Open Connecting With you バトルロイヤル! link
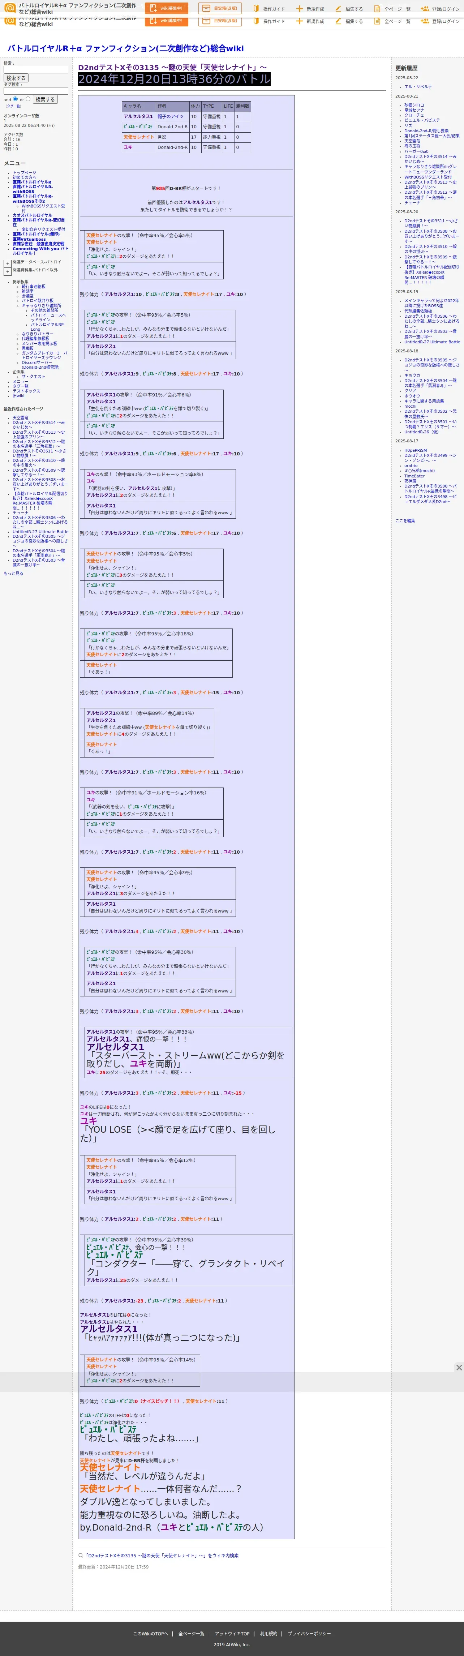Image resolution: width=464 pixels, height=1656 pixels. tap(40, 251)
